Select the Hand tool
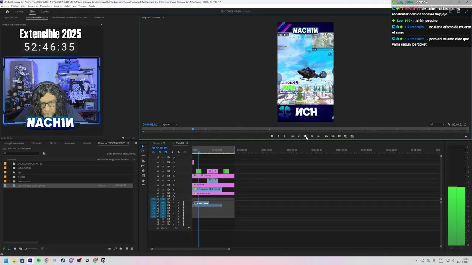The height and width of the screenshot is (265, 472). pos(143,181)
